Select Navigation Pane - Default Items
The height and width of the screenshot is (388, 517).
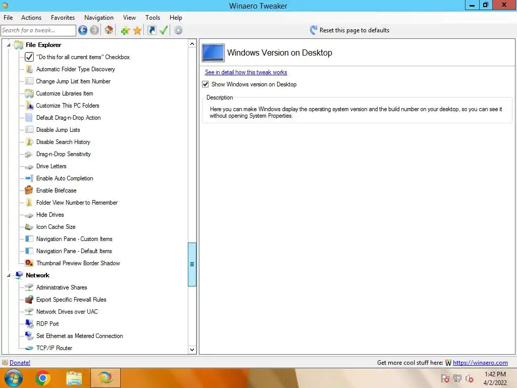pyautogui.click(x=74, y=251)
